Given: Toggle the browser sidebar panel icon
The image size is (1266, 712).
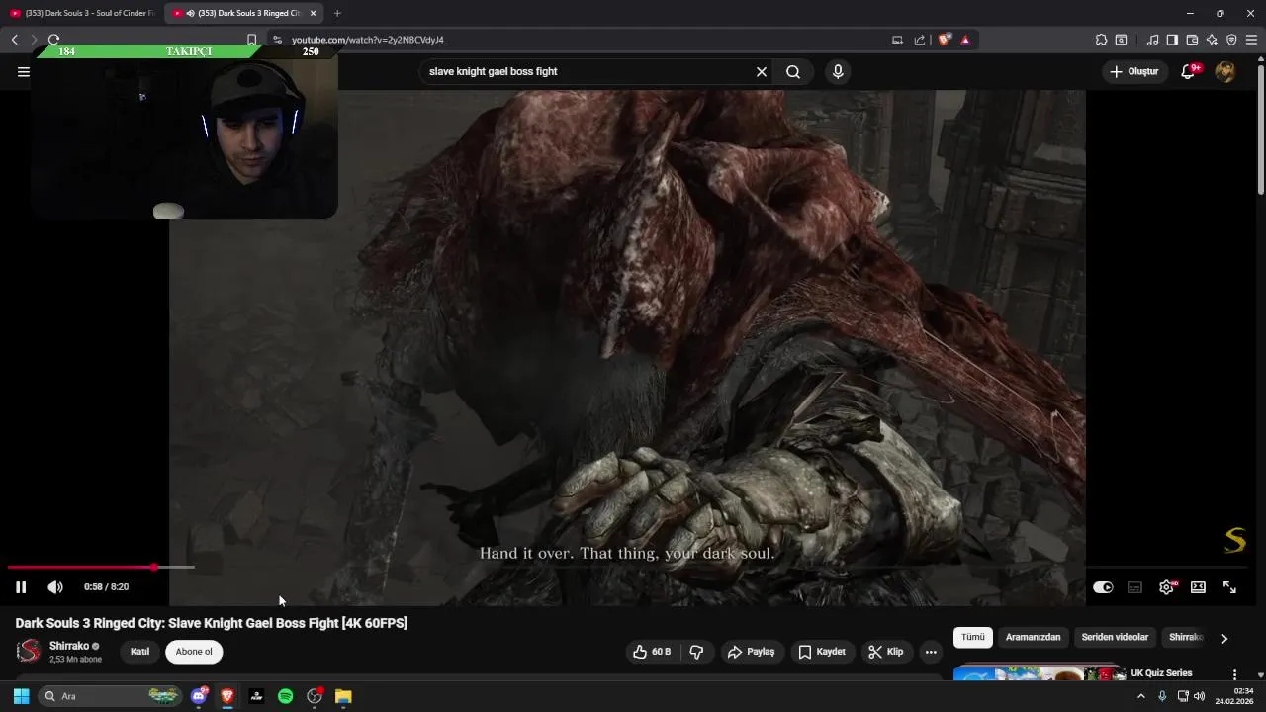Looking at the screenshot, I should pyautogui.click(x=1172, y=40).
